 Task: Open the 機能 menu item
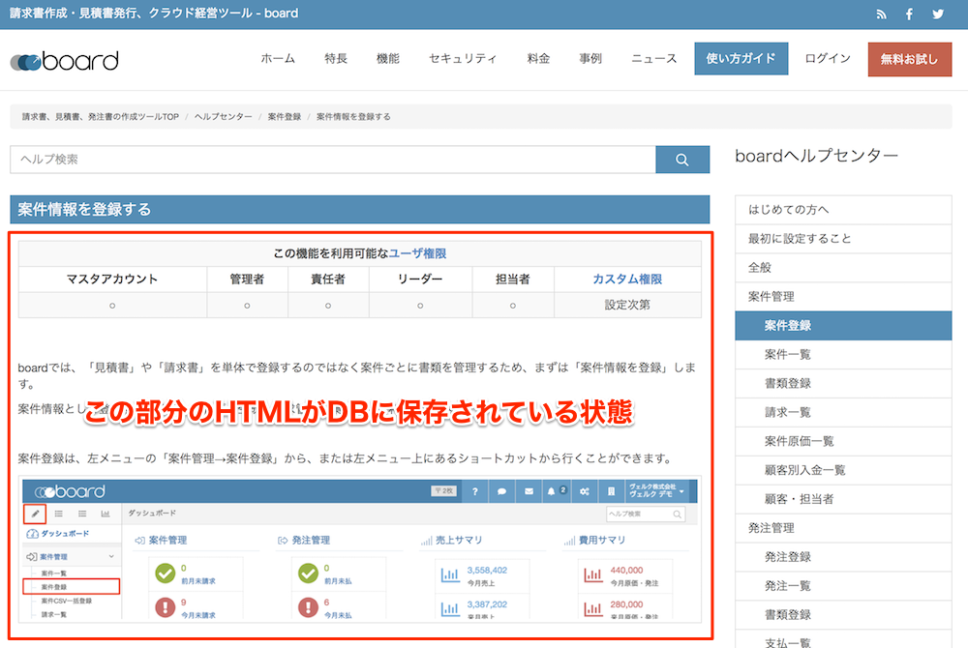coord(388,59)
